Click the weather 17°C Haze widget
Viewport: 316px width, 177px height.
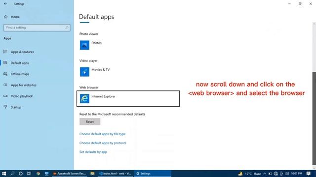click(250, 174)
